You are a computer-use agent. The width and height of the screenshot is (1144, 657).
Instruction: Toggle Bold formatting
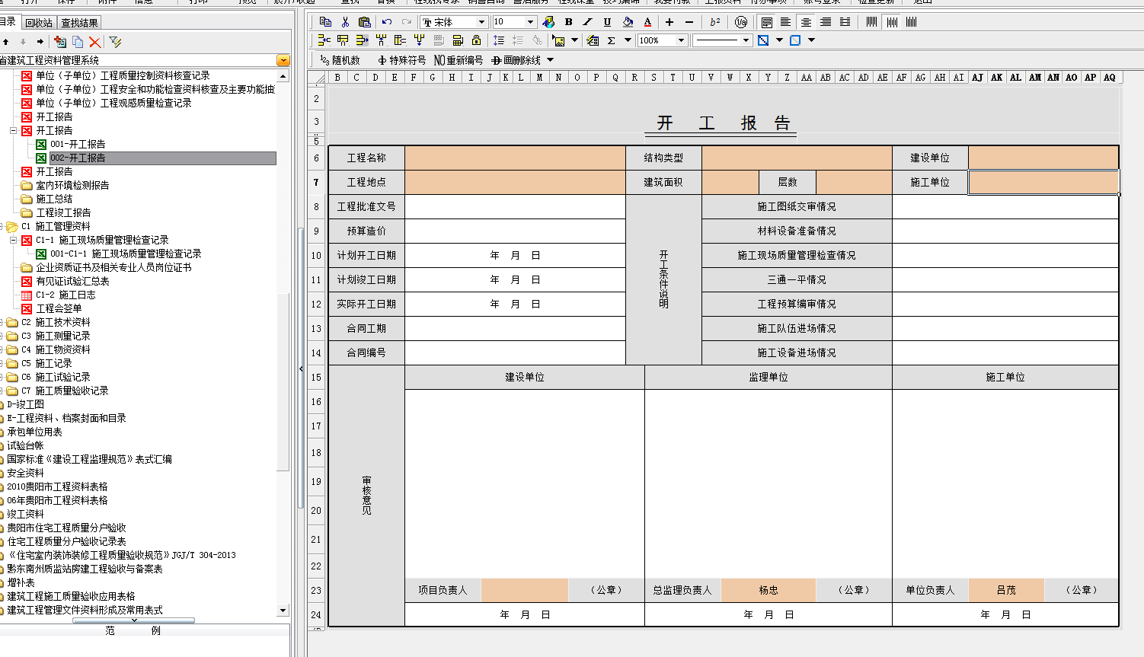point(569,22)
